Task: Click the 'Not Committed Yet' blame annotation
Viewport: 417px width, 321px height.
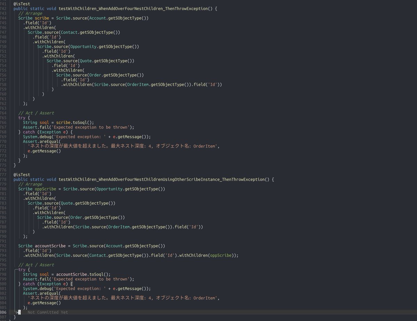Action: (x=48, y=312)
